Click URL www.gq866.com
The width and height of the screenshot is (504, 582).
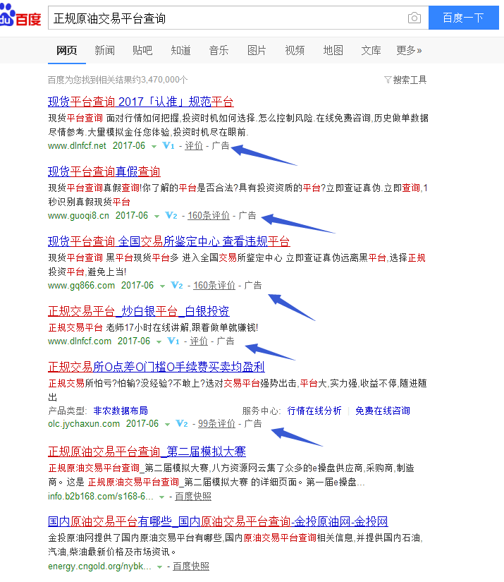point(82,285)
